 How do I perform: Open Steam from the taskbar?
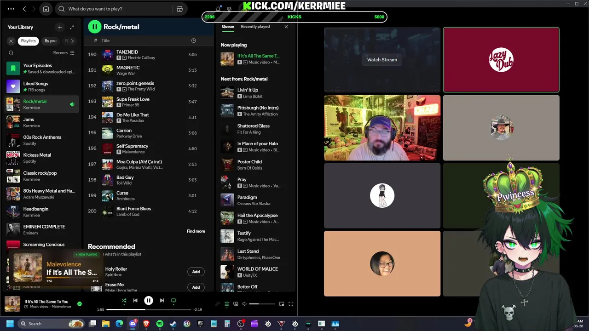tap(173, 324)
